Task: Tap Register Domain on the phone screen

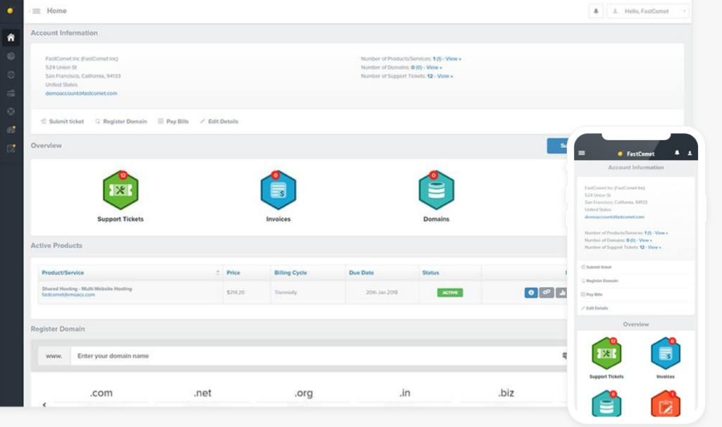Action: tap(599, 281)
